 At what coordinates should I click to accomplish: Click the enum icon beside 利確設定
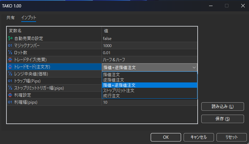[10, 95]
